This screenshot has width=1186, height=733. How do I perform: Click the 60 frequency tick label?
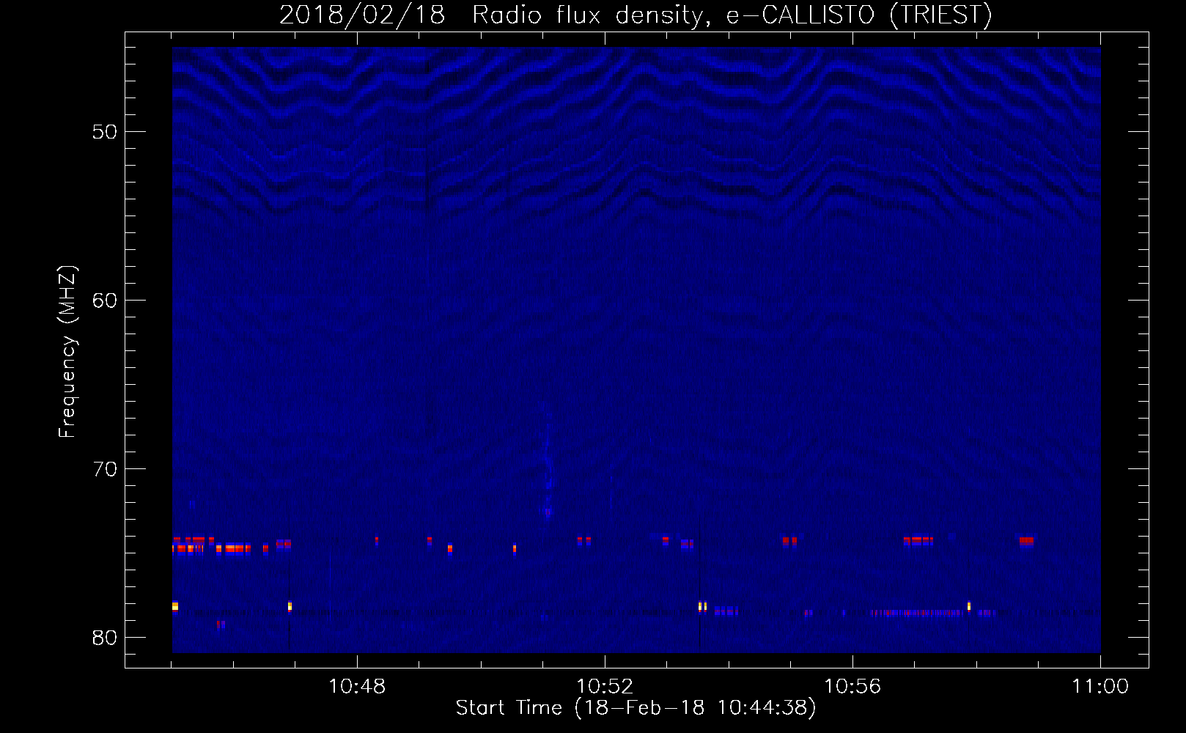[105, 301]
